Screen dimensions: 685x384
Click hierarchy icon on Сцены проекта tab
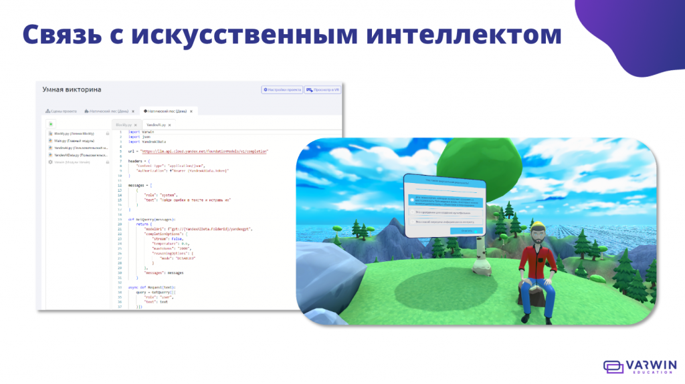(x=47, y=112)
